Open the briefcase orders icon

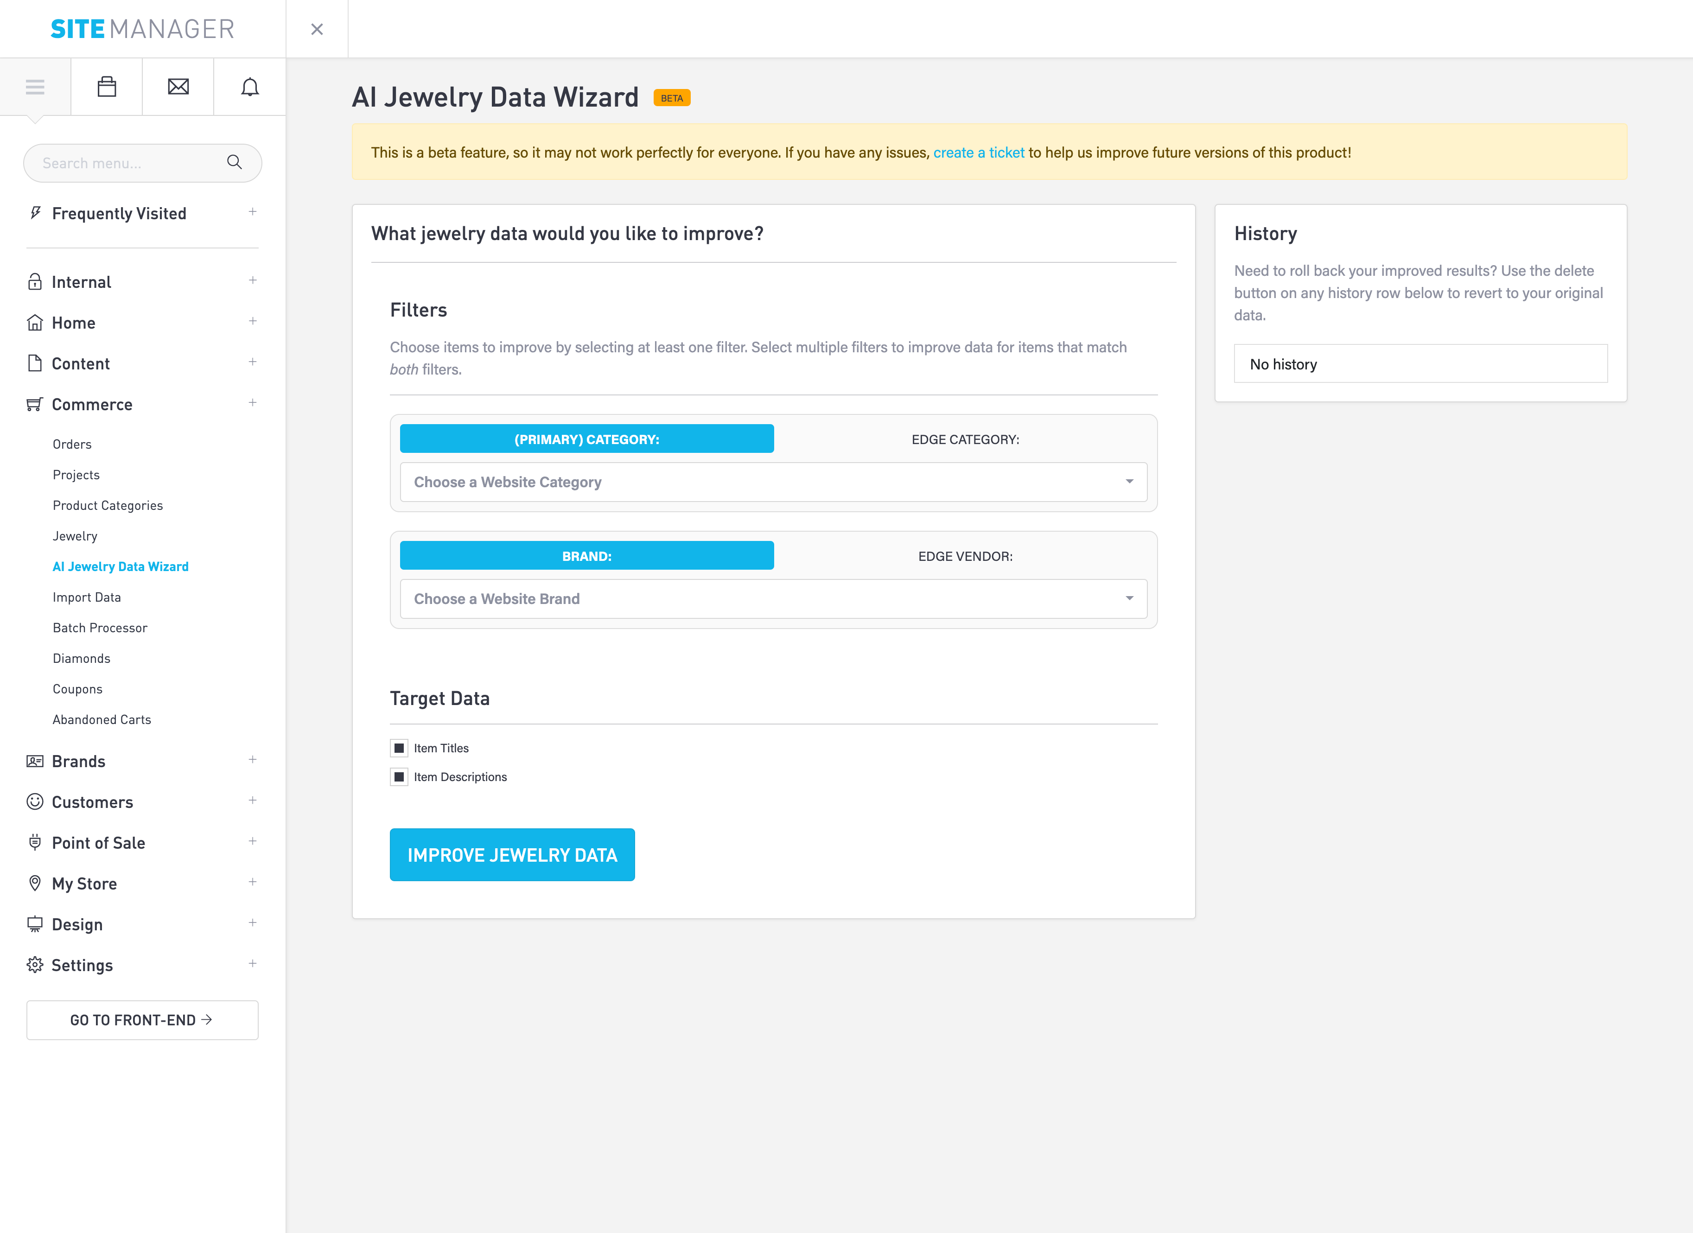107,87
